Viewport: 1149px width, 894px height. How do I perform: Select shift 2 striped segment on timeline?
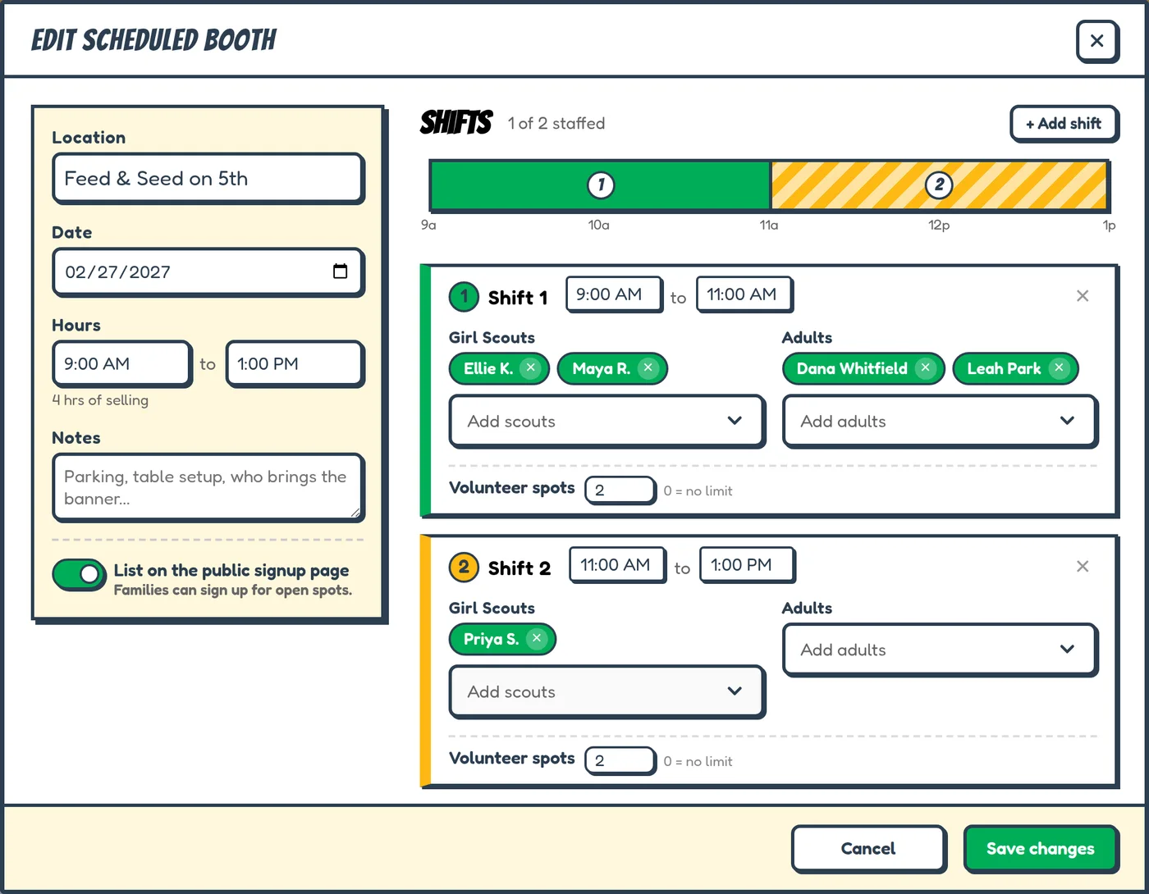[940, 185]
